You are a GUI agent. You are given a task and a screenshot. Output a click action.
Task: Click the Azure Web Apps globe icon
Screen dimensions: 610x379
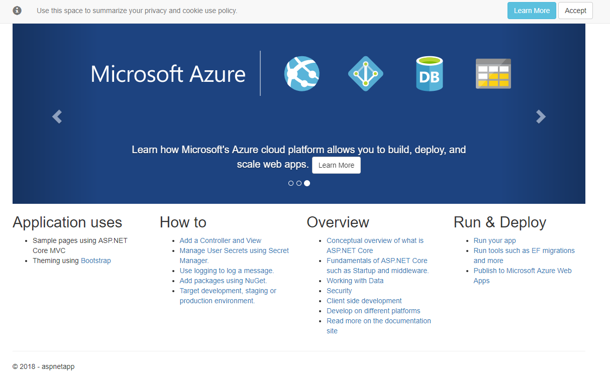point(302,73)
